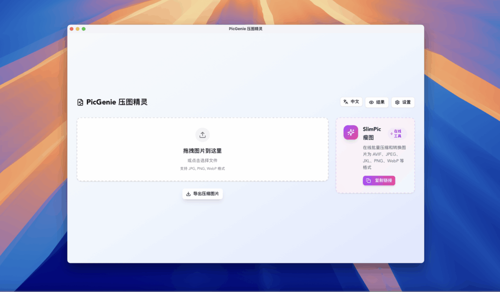Select the PicGenie document logo icon

[x=80, y=101]
